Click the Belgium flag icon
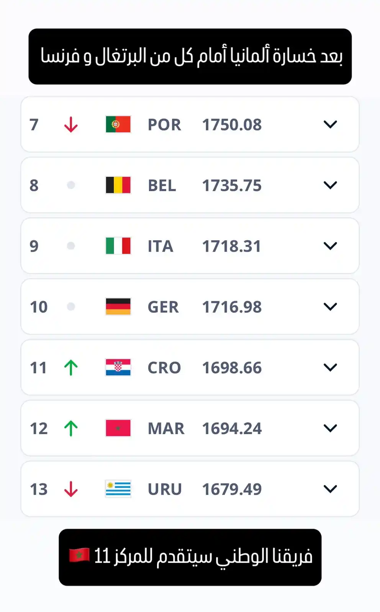The image size is (380, 612). pos(118,185)
